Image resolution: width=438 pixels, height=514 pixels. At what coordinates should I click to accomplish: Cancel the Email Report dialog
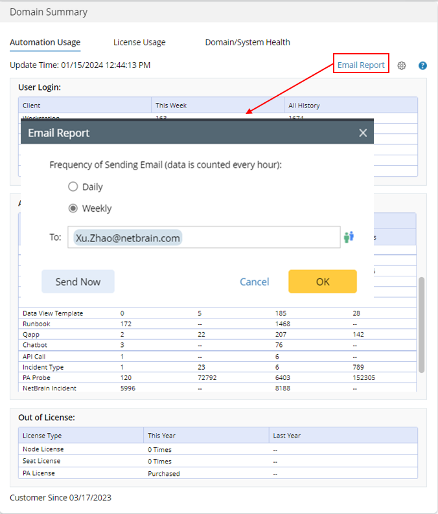coord(255,282)
